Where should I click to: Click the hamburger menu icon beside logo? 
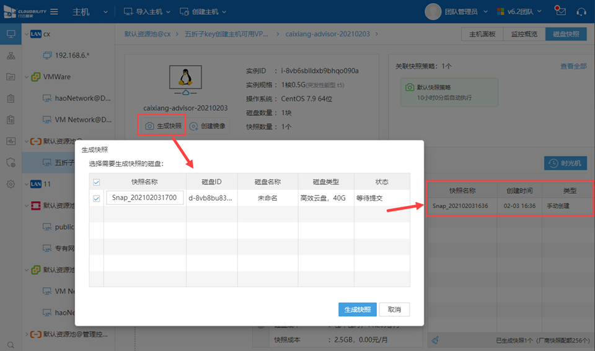point(55,12)
